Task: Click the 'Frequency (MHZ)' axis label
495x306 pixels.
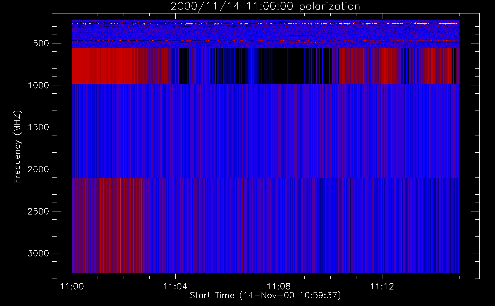Action: pyautogui.click(x=18, y=147)
